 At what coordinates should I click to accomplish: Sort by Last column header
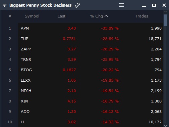[61, 16]
